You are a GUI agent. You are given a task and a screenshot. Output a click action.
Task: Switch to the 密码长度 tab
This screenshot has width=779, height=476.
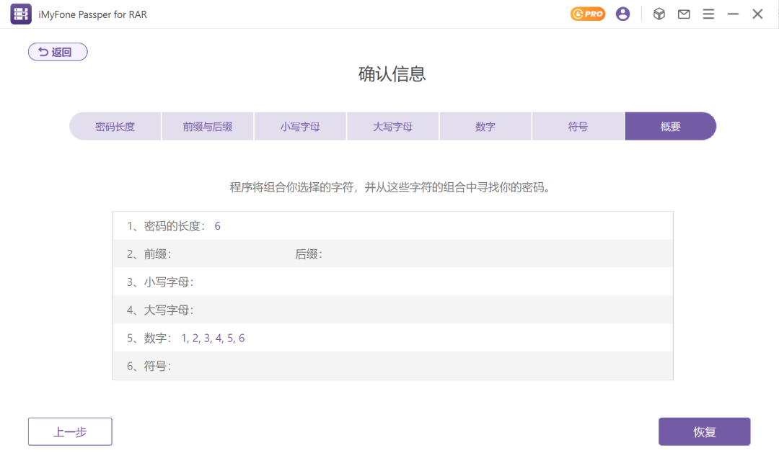pyautogui.click(x=115, y=125)
